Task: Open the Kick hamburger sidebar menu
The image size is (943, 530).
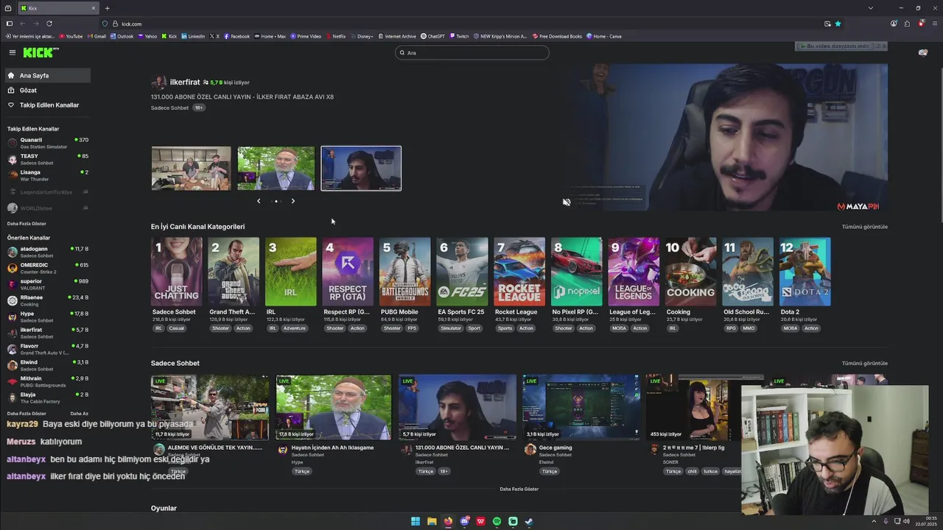Action: click(x=13, y=52)
